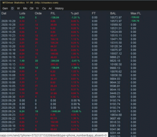The width and height of the screenshot is (157, 137).
Task: Click the 10634.68 balance value
Action: coord(116,115)
